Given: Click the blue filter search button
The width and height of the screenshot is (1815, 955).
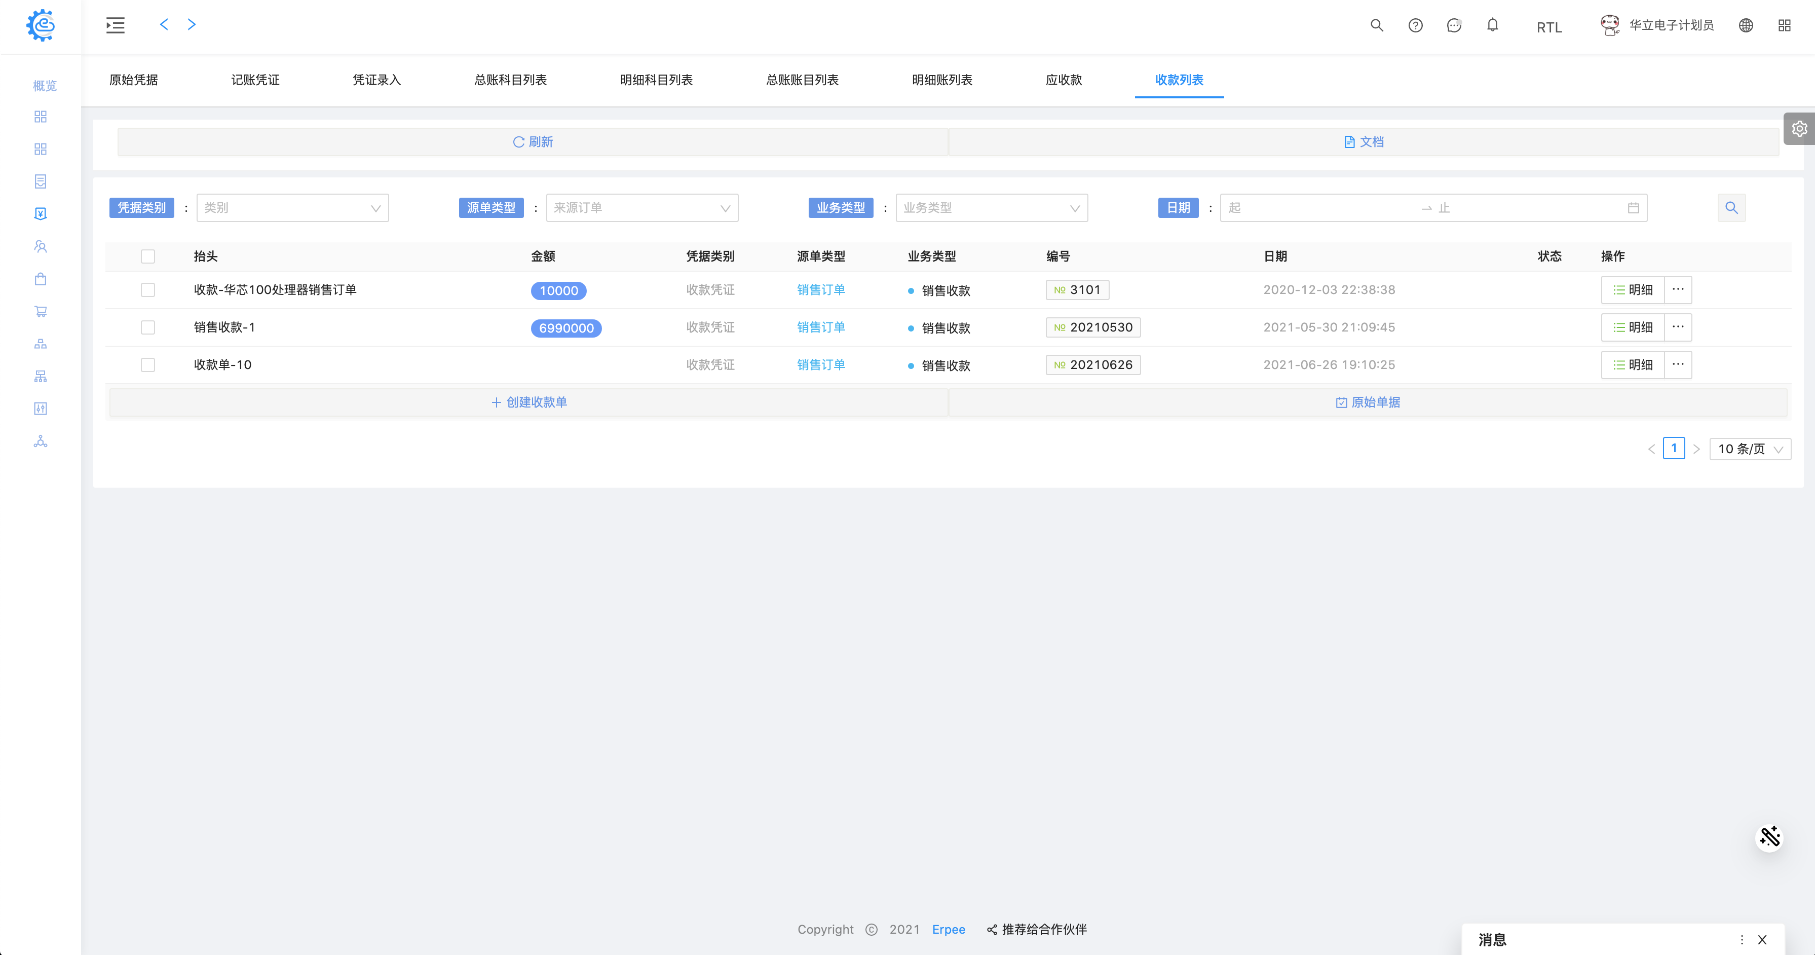Looking at the screenshot, I should [1731, 208].
